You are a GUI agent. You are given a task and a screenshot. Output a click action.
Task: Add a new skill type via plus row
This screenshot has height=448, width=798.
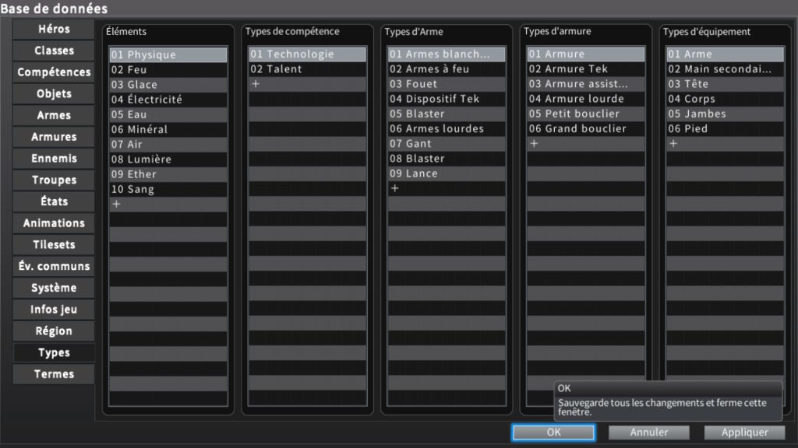tap(307, 84)
